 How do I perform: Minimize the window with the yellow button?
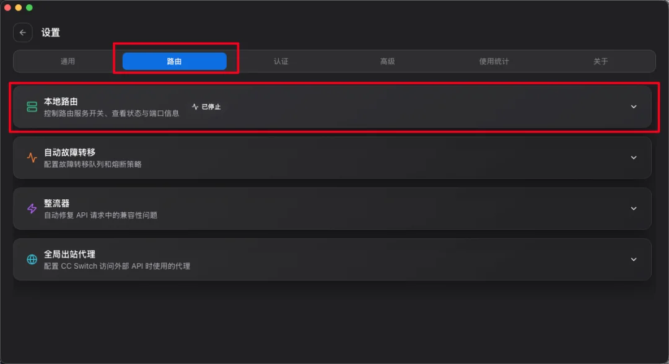tap(19, 7)
